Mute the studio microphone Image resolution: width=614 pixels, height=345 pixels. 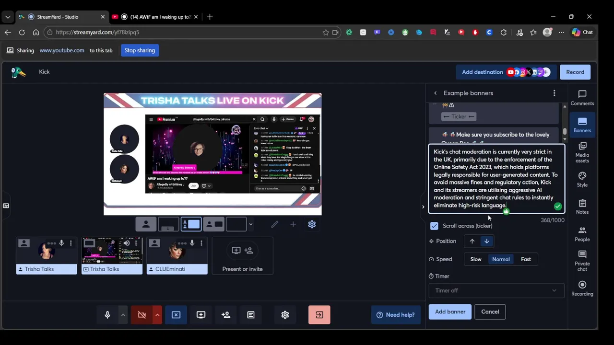[x=107, y=315]
